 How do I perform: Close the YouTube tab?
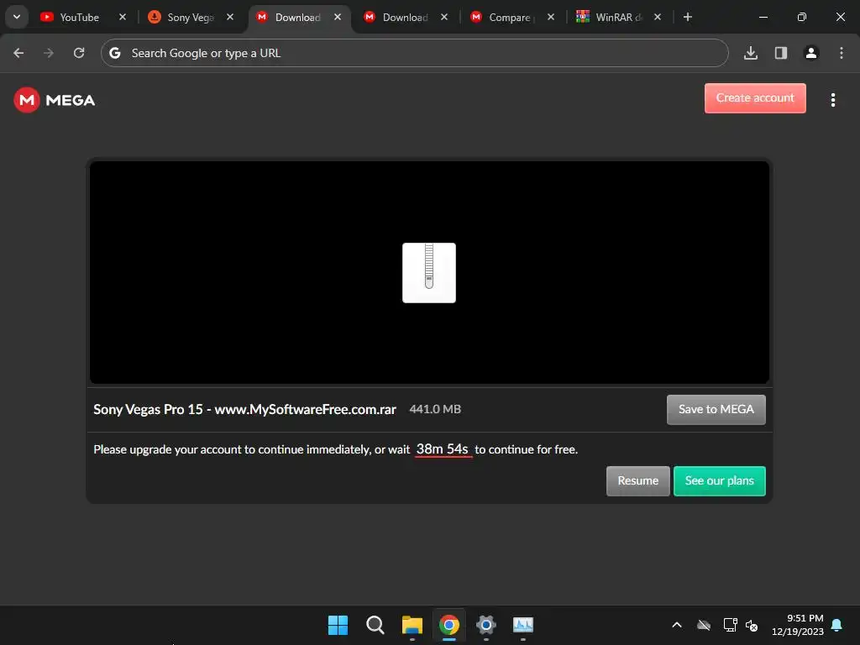(123, 17)
